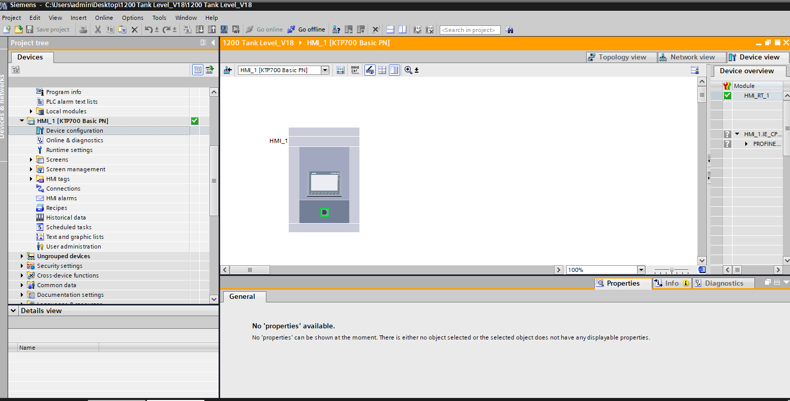790x401 pixels.
Task: Open the 100% zoom level dropdown
Action: 641,270
